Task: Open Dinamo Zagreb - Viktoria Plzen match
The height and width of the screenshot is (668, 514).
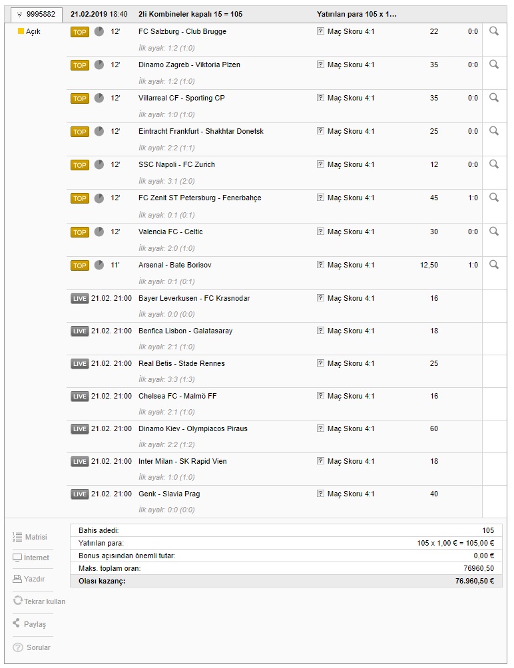Action: pos(189,65)
